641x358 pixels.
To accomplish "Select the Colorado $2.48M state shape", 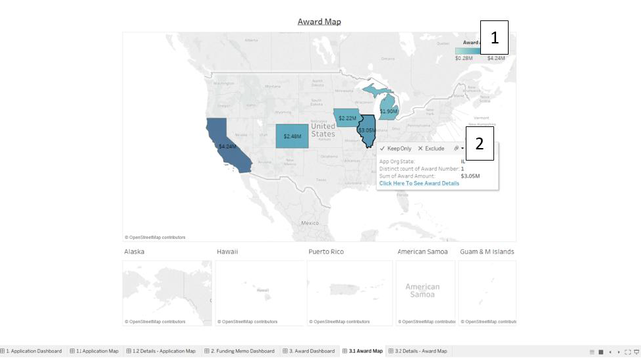I will click(291, 136).
